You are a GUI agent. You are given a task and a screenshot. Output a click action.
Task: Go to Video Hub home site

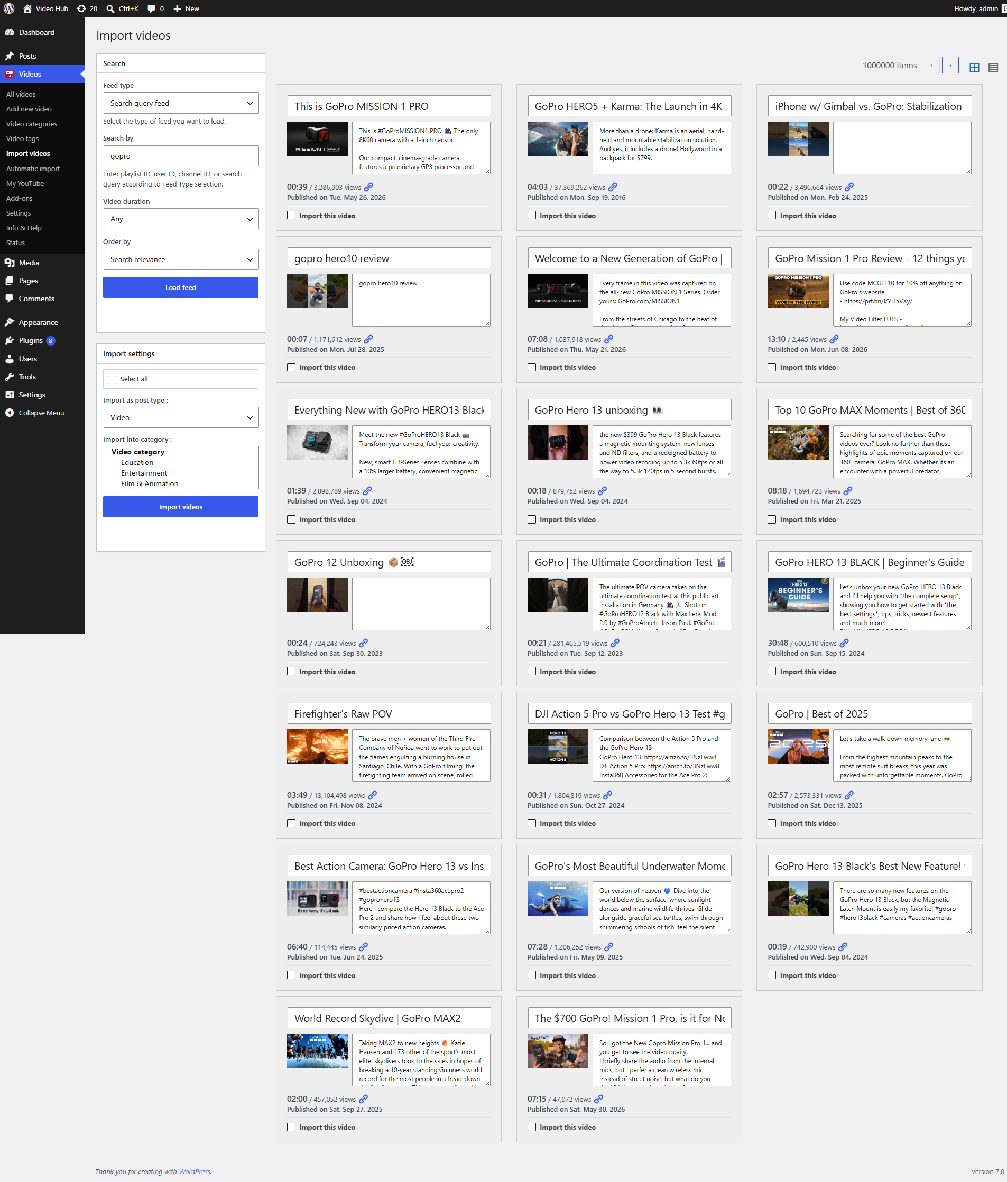45,8
